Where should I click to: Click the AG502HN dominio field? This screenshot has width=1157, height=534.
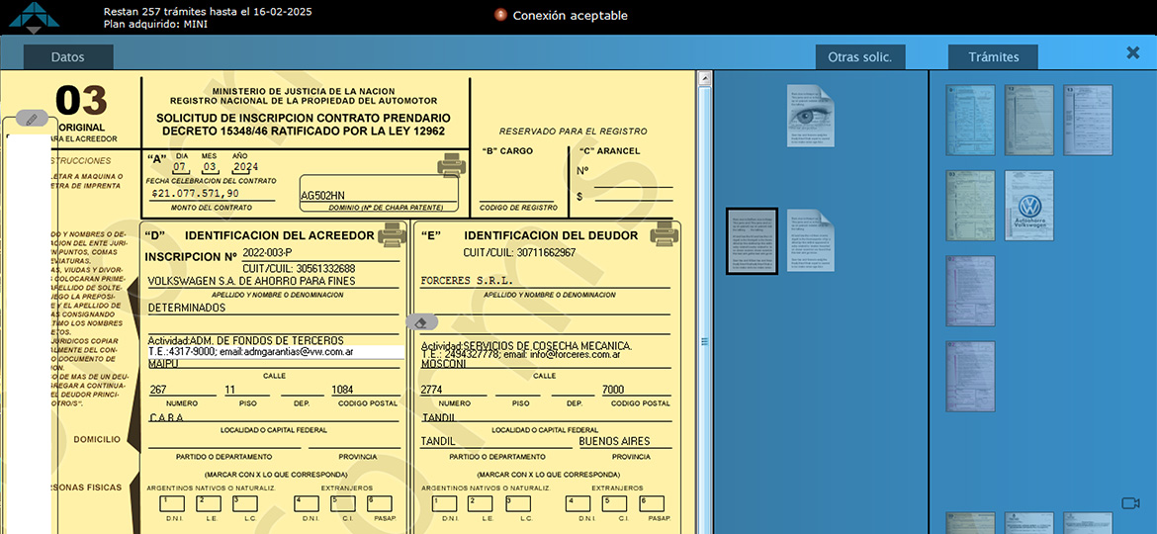[379, 195]
